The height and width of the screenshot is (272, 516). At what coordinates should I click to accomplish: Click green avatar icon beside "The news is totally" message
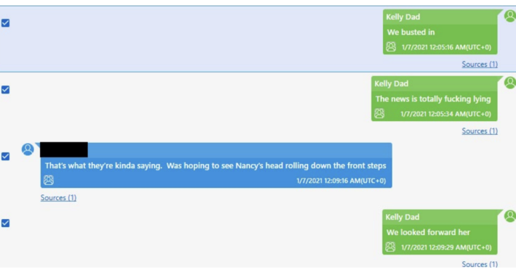coord(509,83)
